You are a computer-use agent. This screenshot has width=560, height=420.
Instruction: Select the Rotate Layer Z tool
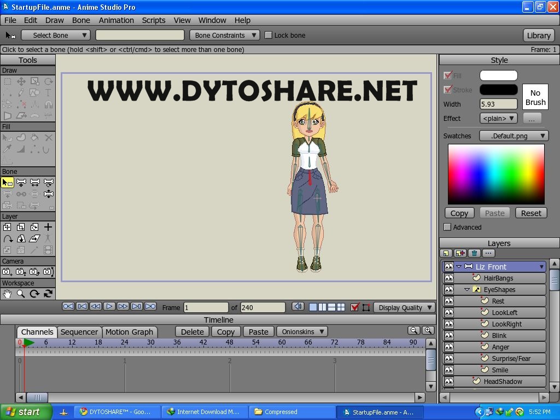(x=34, y=227)
